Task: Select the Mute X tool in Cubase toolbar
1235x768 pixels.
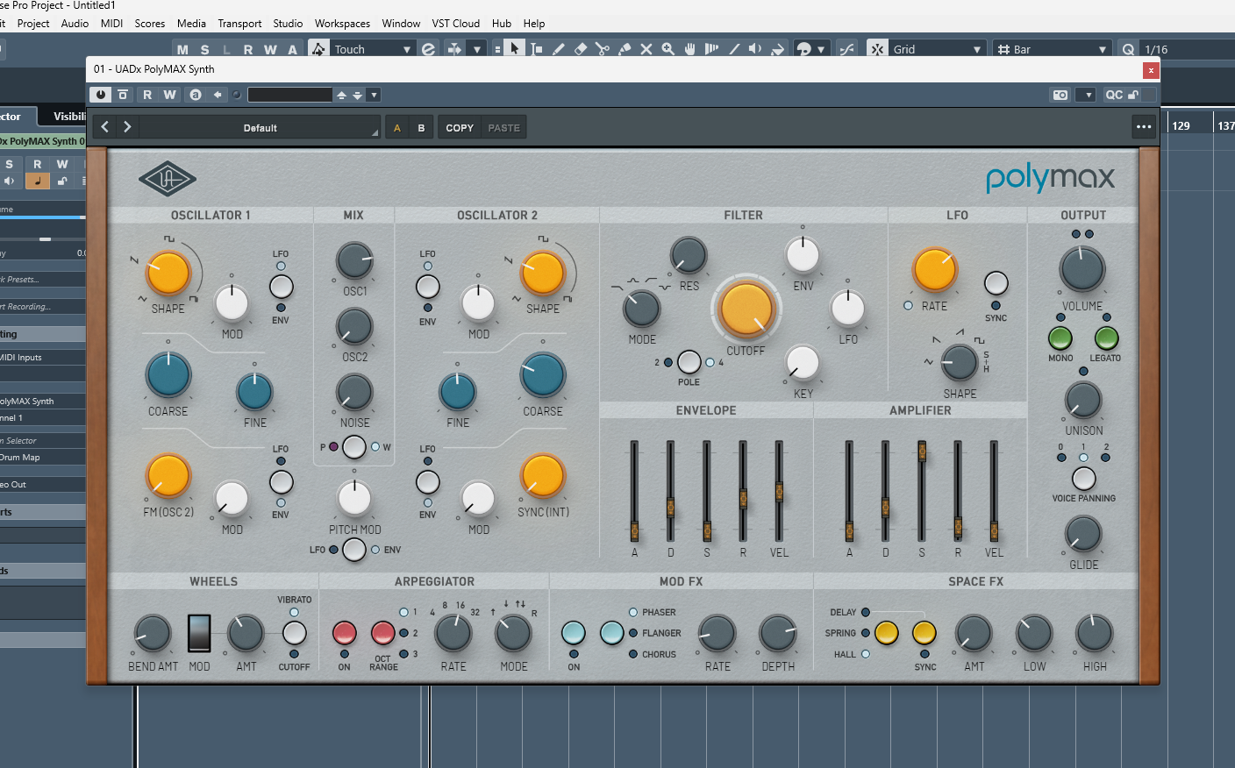Action: pyautogui.click(x=646, y=49)
